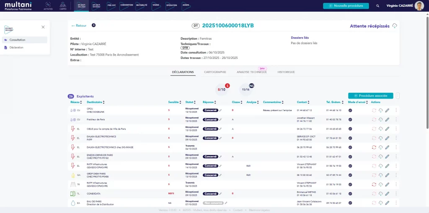Image resolution: width=429 pixels, height=213 pixels.
Task: Click the Nouvelle procédure button
Action: [x=346, y=6]
